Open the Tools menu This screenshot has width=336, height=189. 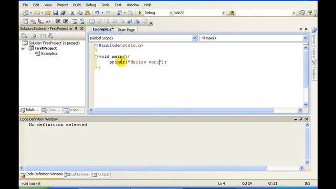pyautogui.click(x=105, y=5)
